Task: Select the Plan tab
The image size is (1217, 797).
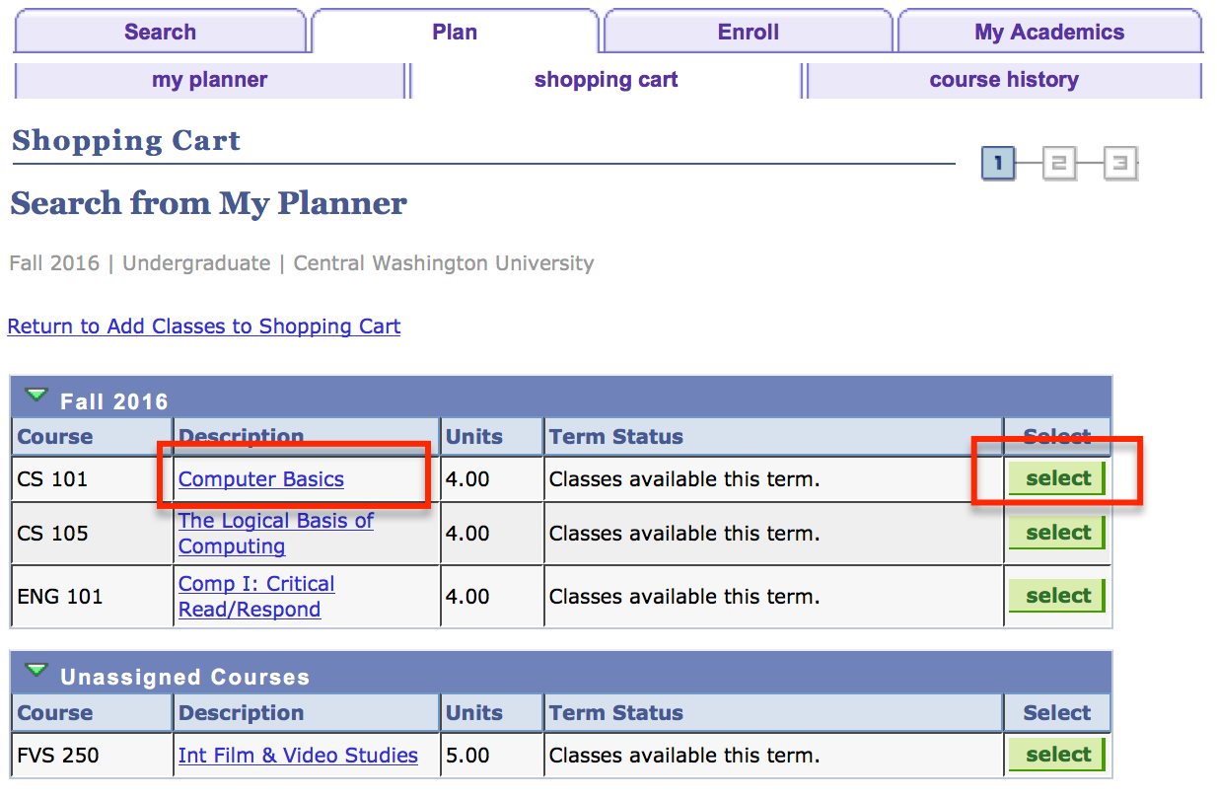Action: click(455, 32)
